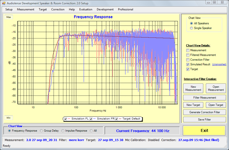Toggle the Target: Default legend checkbox
229x150 pixels.
116,119
